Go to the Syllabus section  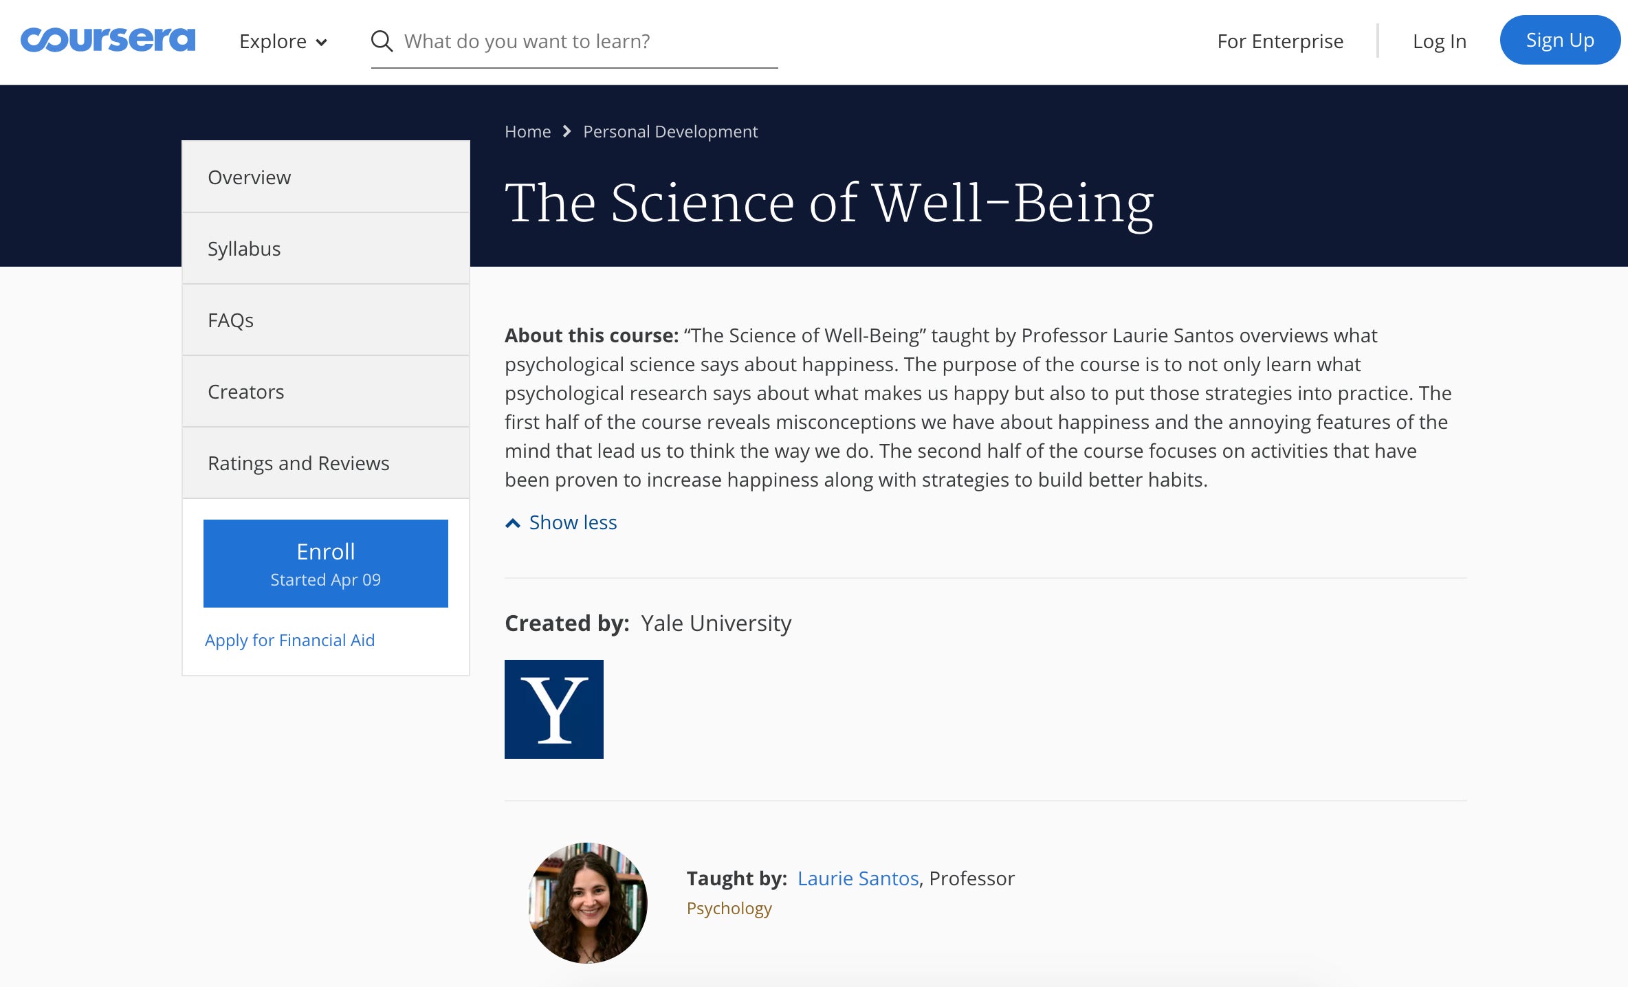pos(326,249)
